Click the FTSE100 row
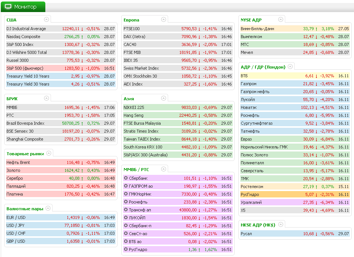Screen dimensions: 354x257 click(x=178, y=29)
